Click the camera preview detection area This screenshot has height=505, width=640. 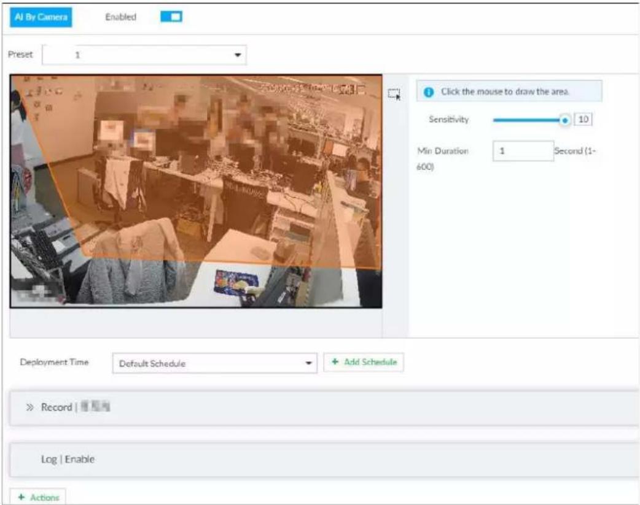tap(196, 191)
